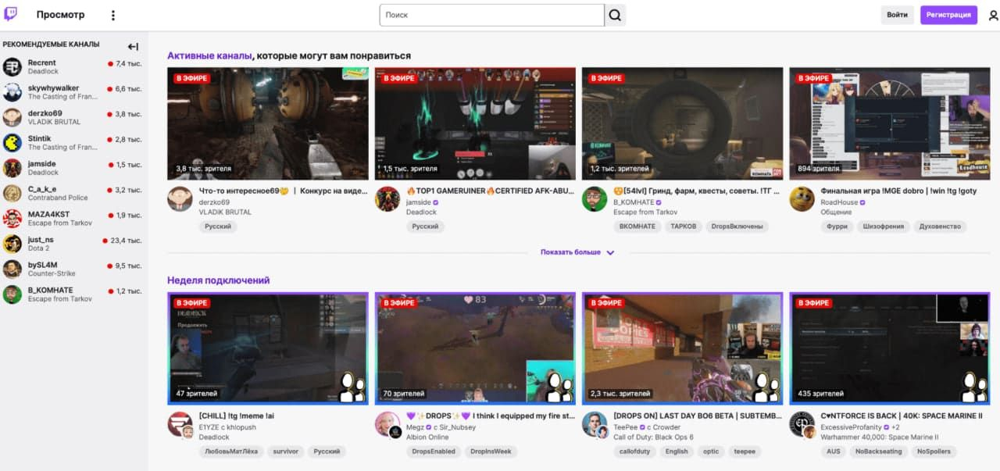The image size is (1000, 471).
Task: Select the Русский tag under derzko69 stream
Action: pos(218,227)
